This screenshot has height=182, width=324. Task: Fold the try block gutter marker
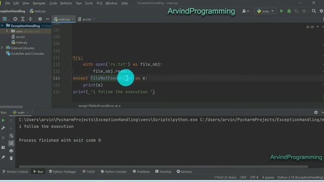point(71,58)
